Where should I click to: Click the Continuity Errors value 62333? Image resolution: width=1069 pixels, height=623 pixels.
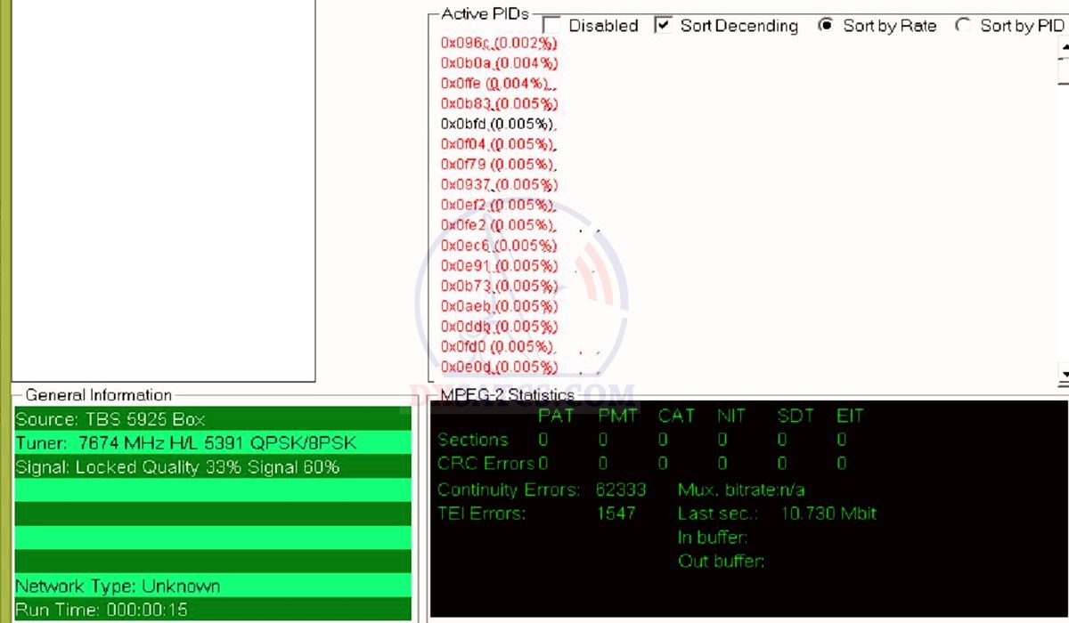click(x=621, y=489)
